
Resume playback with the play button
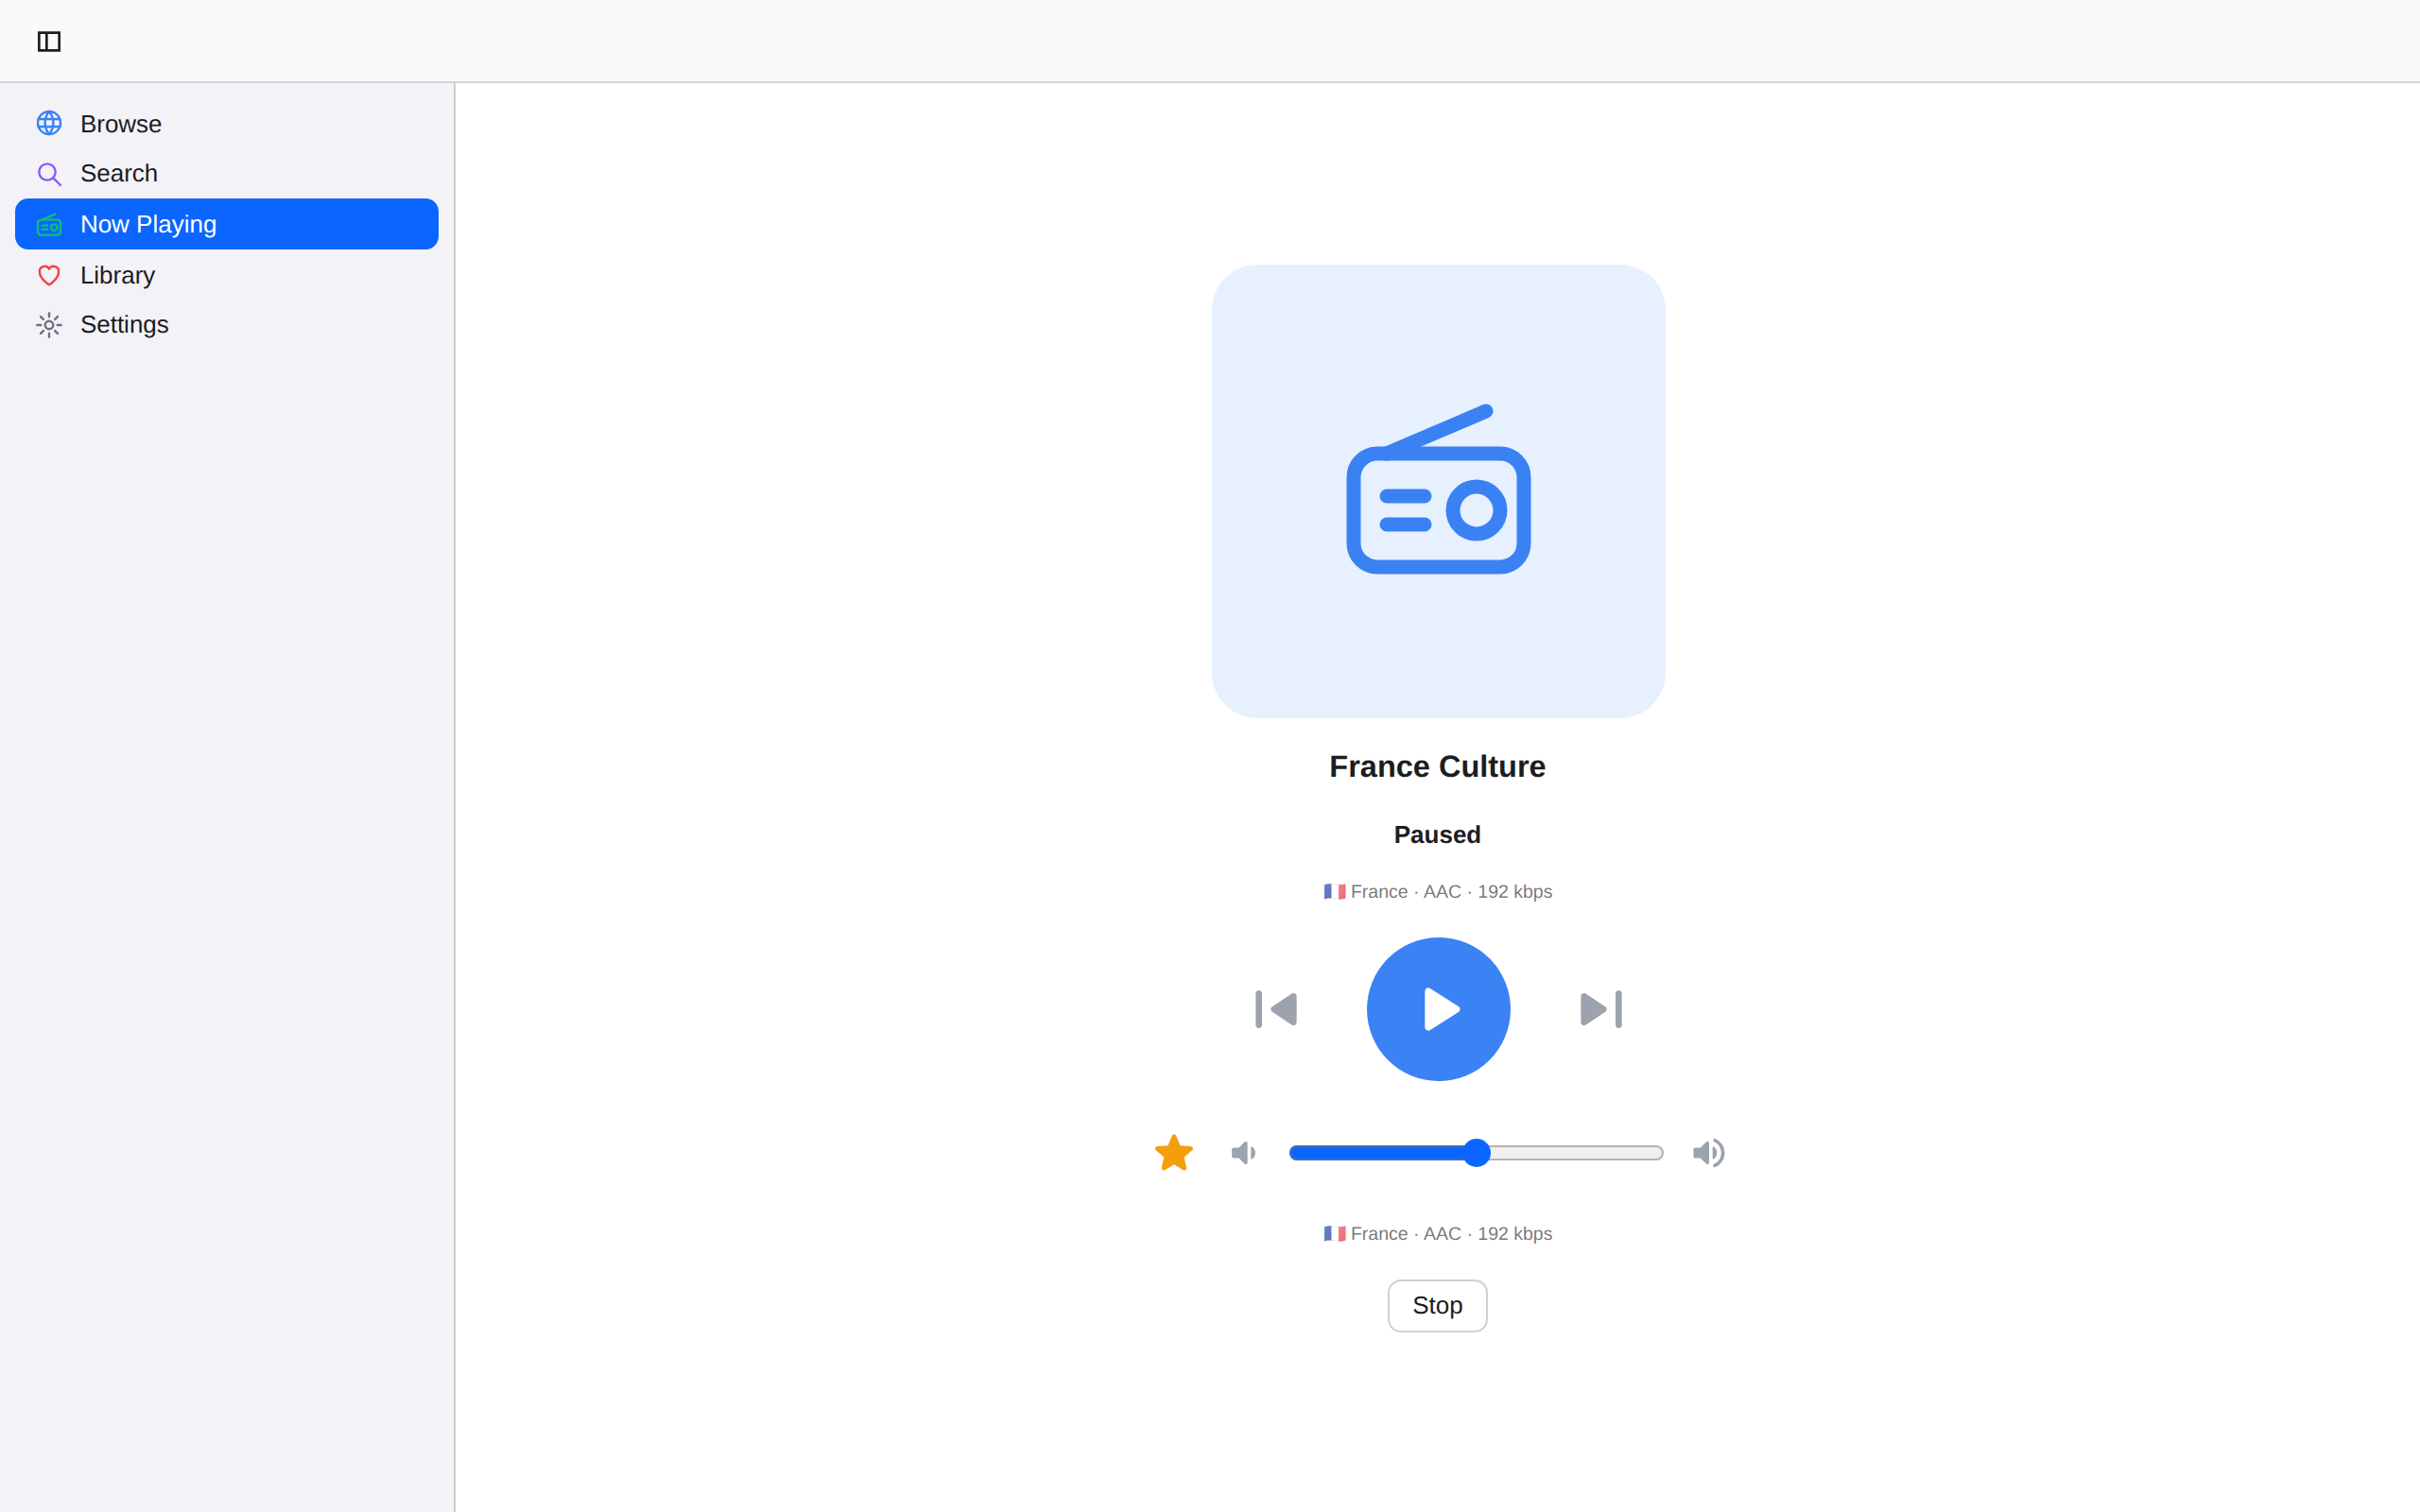point(1438,1009)
